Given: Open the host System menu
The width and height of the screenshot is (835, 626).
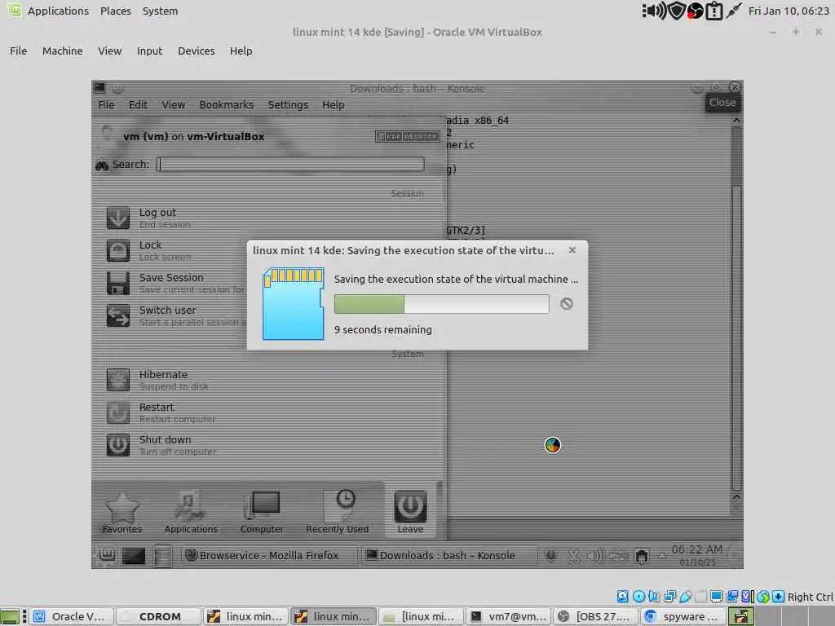Looking at the screenshot, I should click(160, 11).
